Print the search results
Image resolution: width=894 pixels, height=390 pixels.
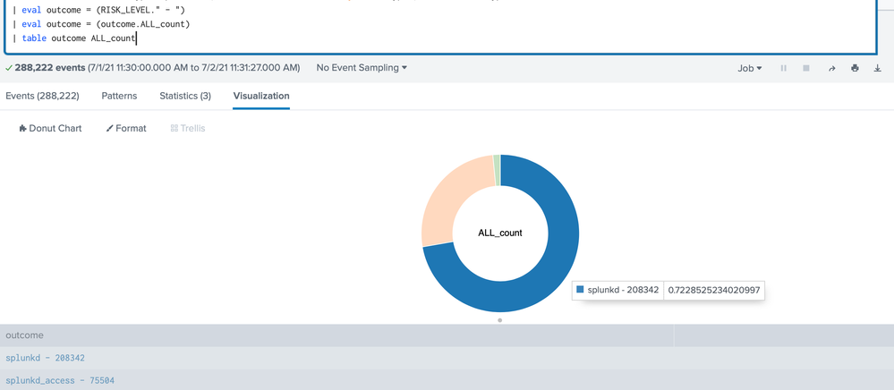[x=855, y=68]
